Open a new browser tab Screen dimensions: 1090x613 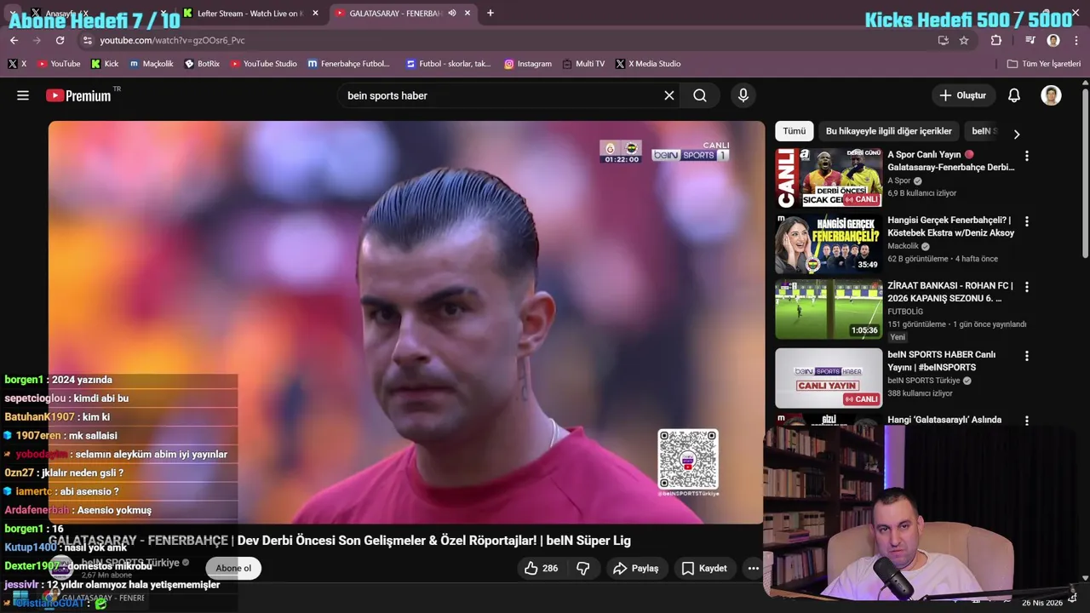[490, 13]
